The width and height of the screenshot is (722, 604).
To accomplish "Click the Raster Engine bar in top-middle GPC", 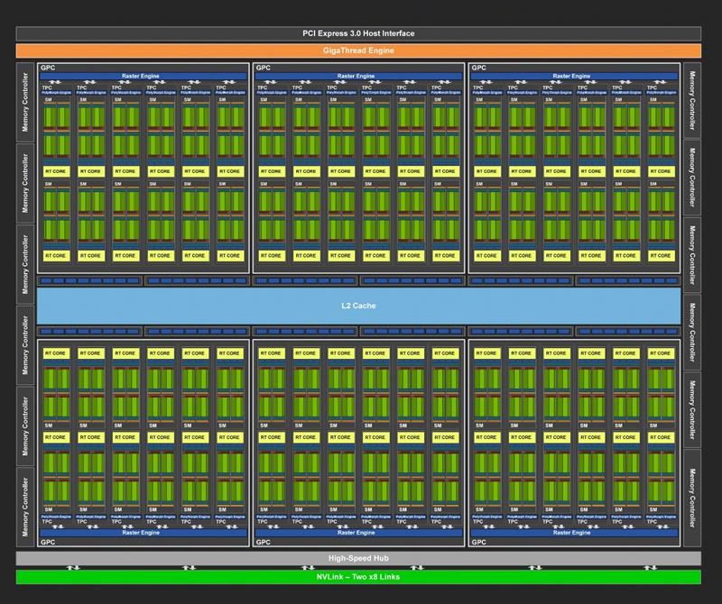I will (358, 77).
